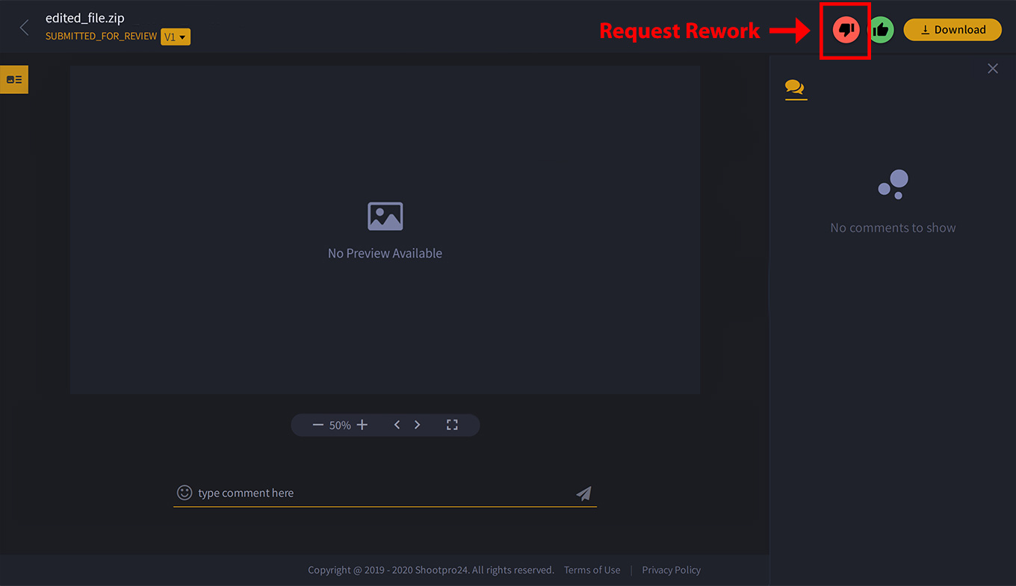Zoom in with the plus control
1016x586 pixels.
[x=362, y=424]
